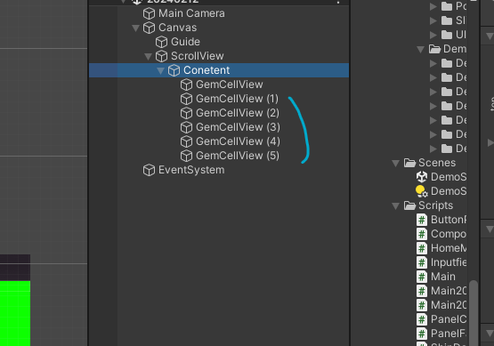Click the script icon for PanelF
Viewport: 494px width, 346px height.
point(422,334)
